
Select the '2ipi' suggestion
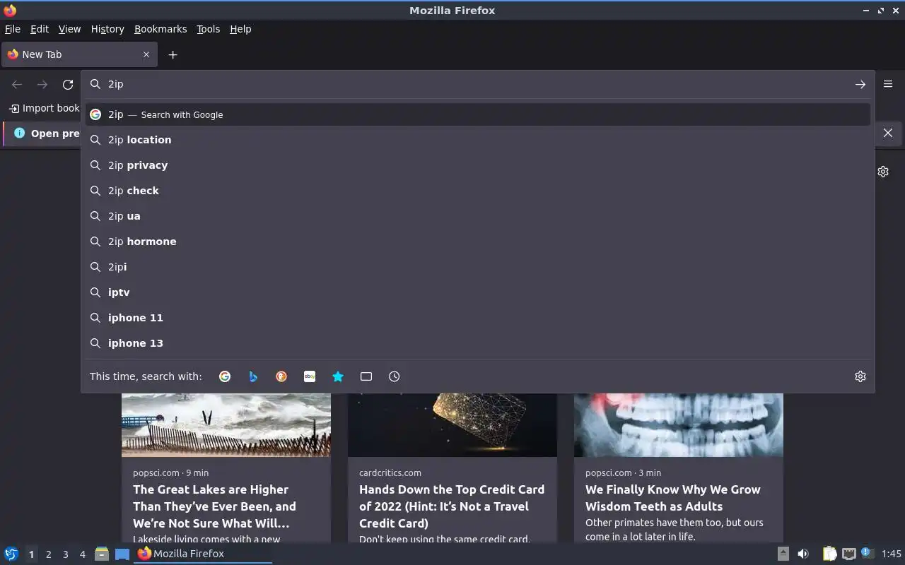tap(477, 267)
